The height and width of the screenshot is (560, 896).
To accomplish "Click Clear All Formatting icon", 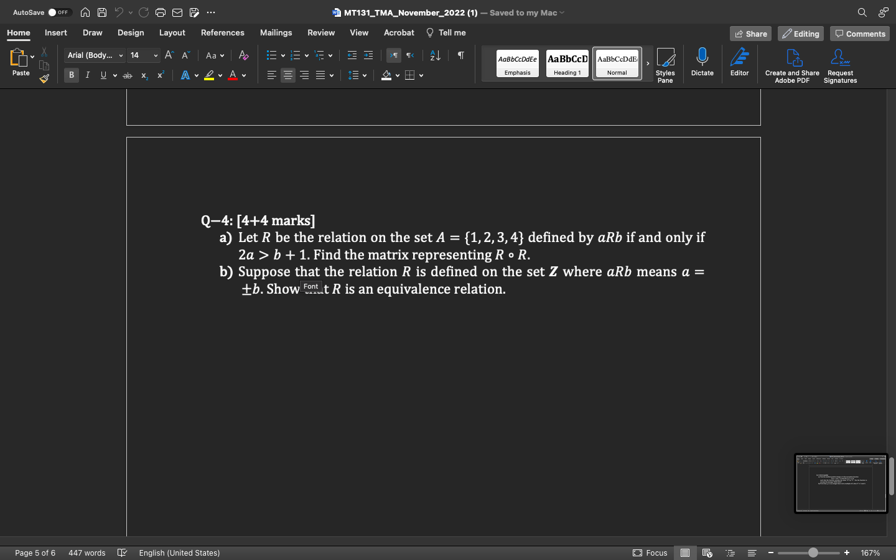I will pos(243,55).
